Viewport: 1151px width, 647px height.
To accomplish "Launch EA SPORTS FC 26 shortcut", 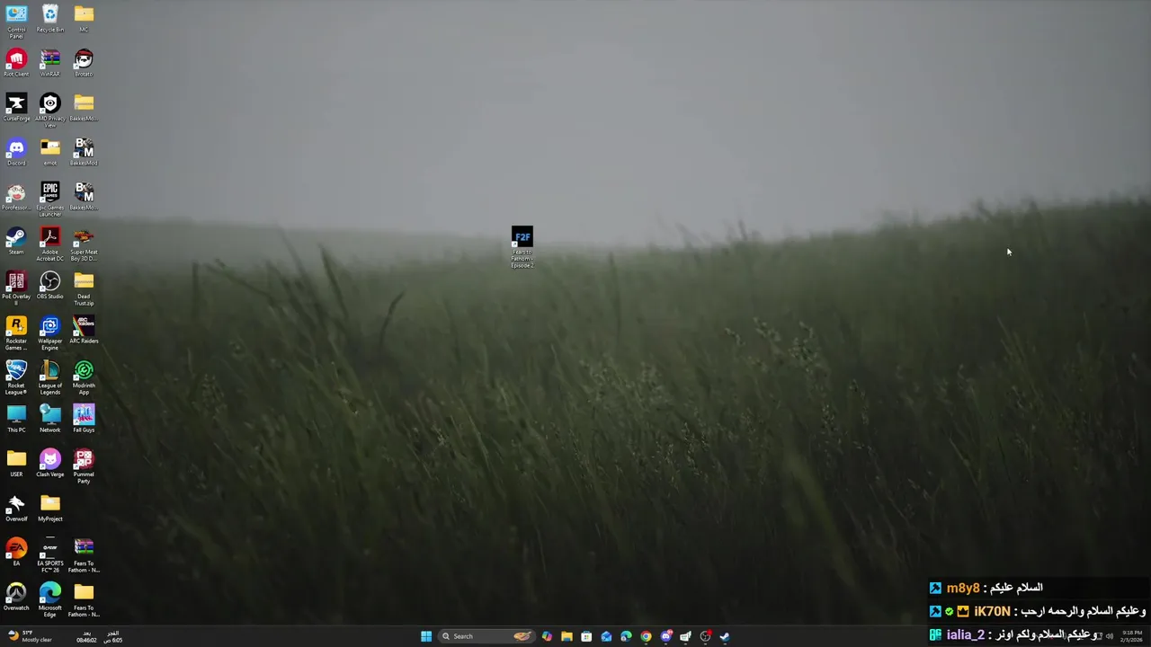I will pos(49,555).
